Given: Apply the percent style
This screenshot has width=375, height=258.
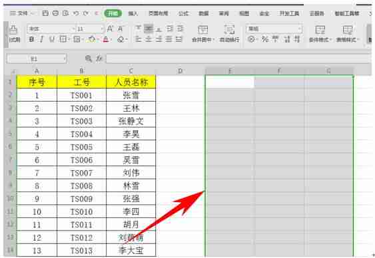Looking at the screenshot, I should click(264, 39).
